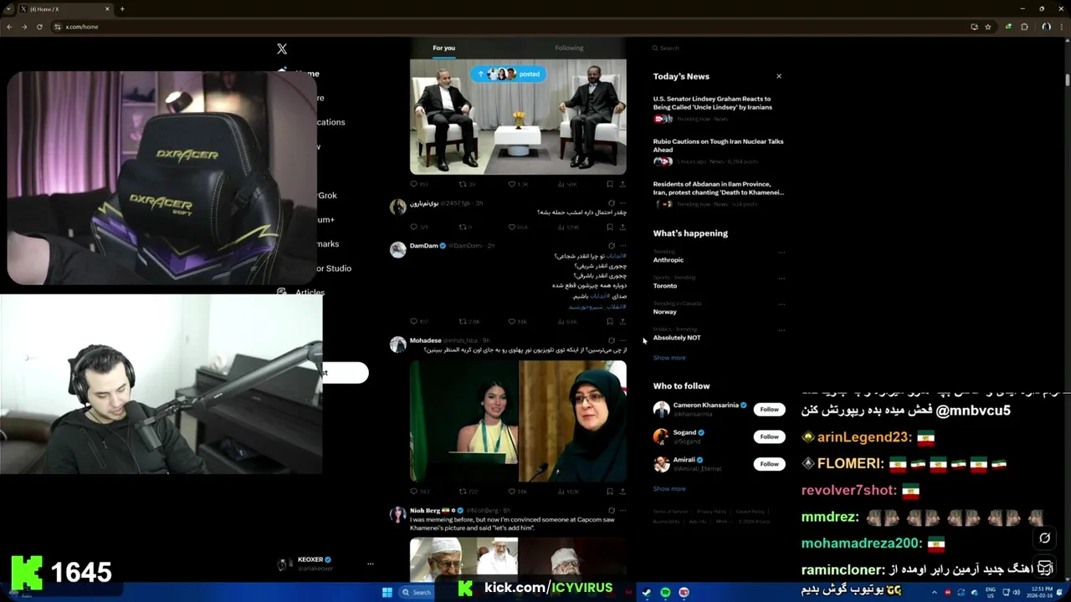Like the Mohadese photo post
This screenshot has height=602, width=1071.
click(x=512, y=492)
